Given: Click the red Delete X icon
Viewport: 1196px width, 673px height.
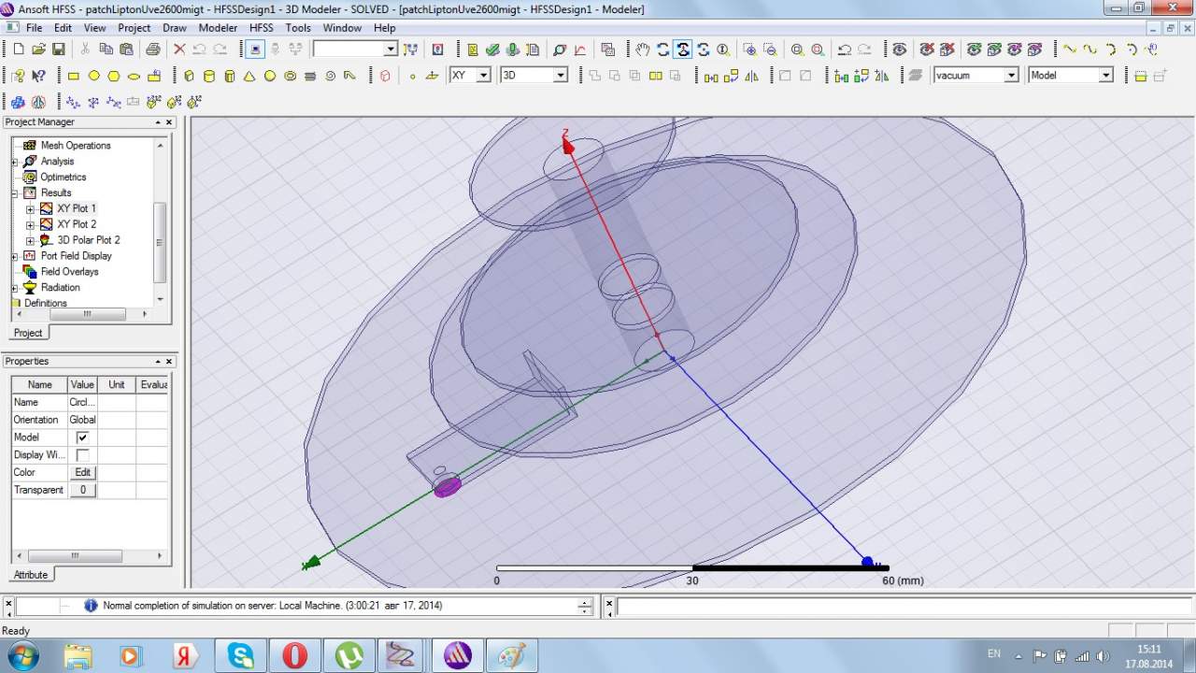Looking at the screenshot, I should 179,50.
